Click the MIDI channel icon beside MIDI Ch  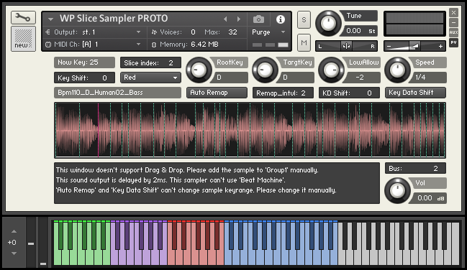(48, 45)
